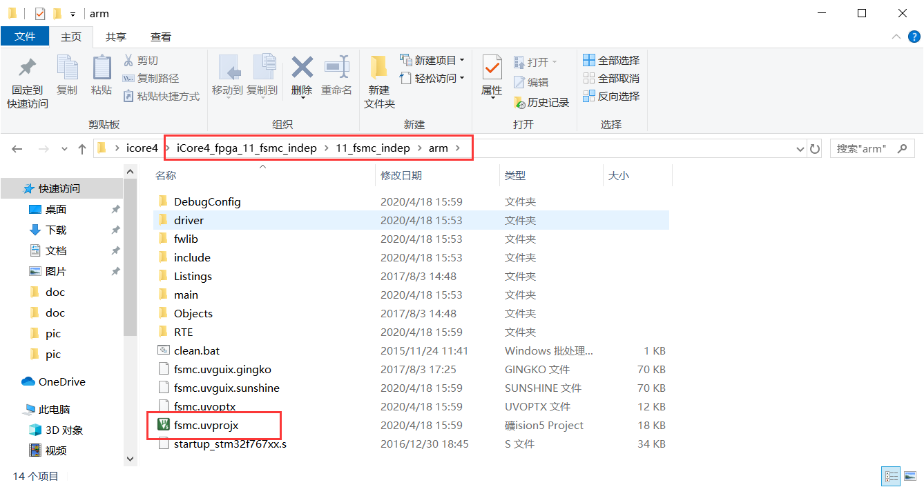Click the Paste (粘贴) clipboard icon
The image size is (924, 487).
pos(102,69)
